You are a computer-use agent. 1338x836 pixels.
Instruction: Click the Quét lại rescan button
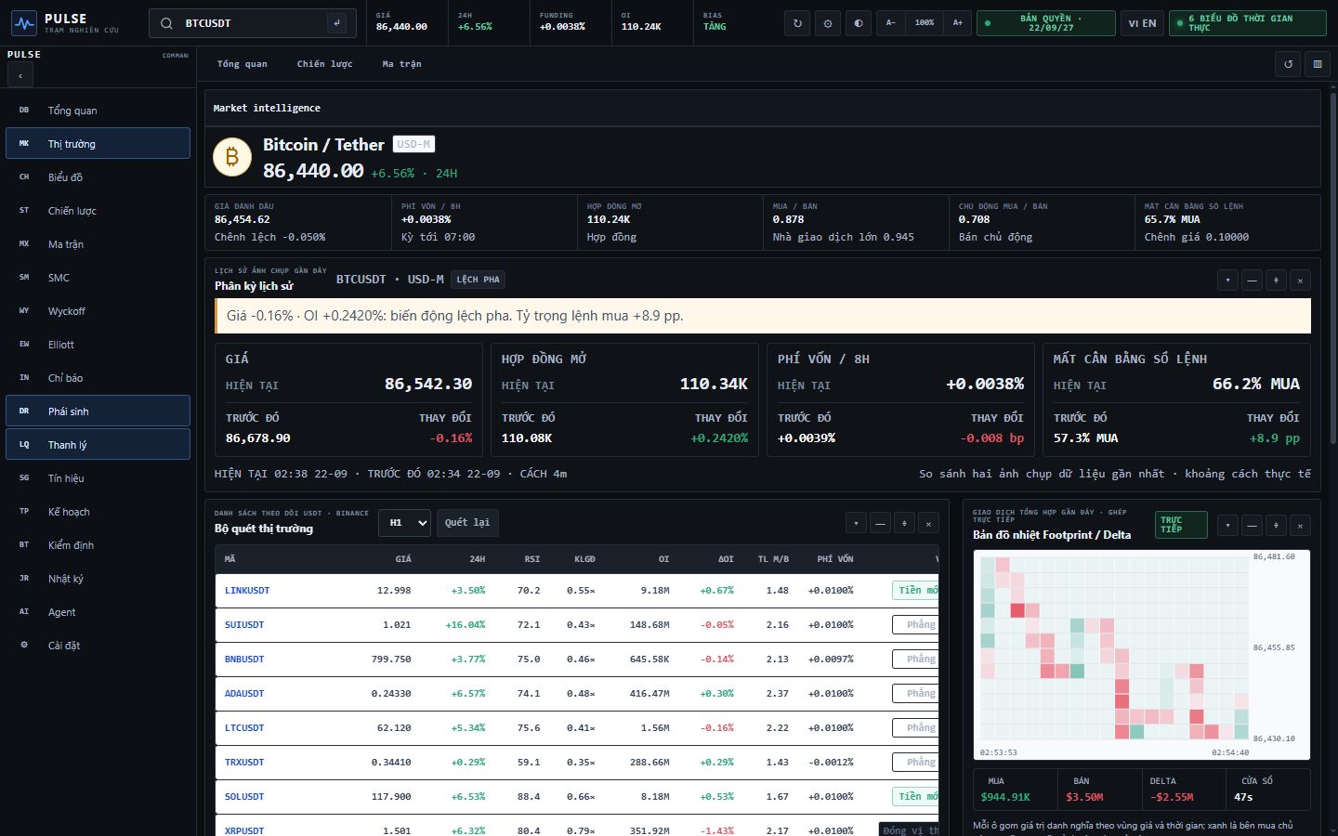(467, 523)
